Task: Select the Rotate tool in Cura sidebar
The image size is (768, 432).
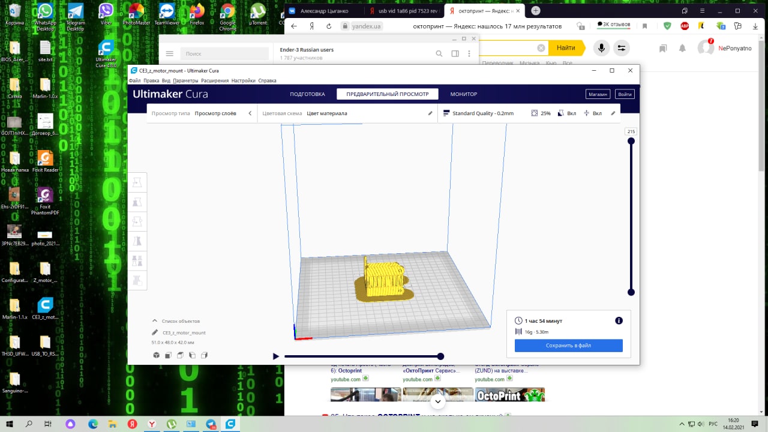Action: pos(137,221)
